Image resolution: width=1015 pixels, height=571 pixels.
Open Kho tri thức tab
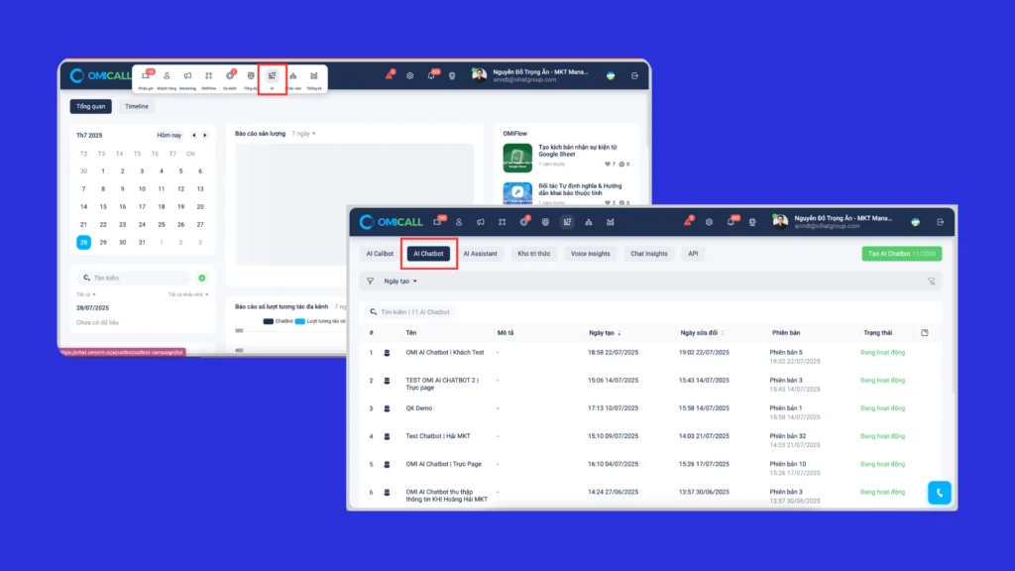pos(534,254)
